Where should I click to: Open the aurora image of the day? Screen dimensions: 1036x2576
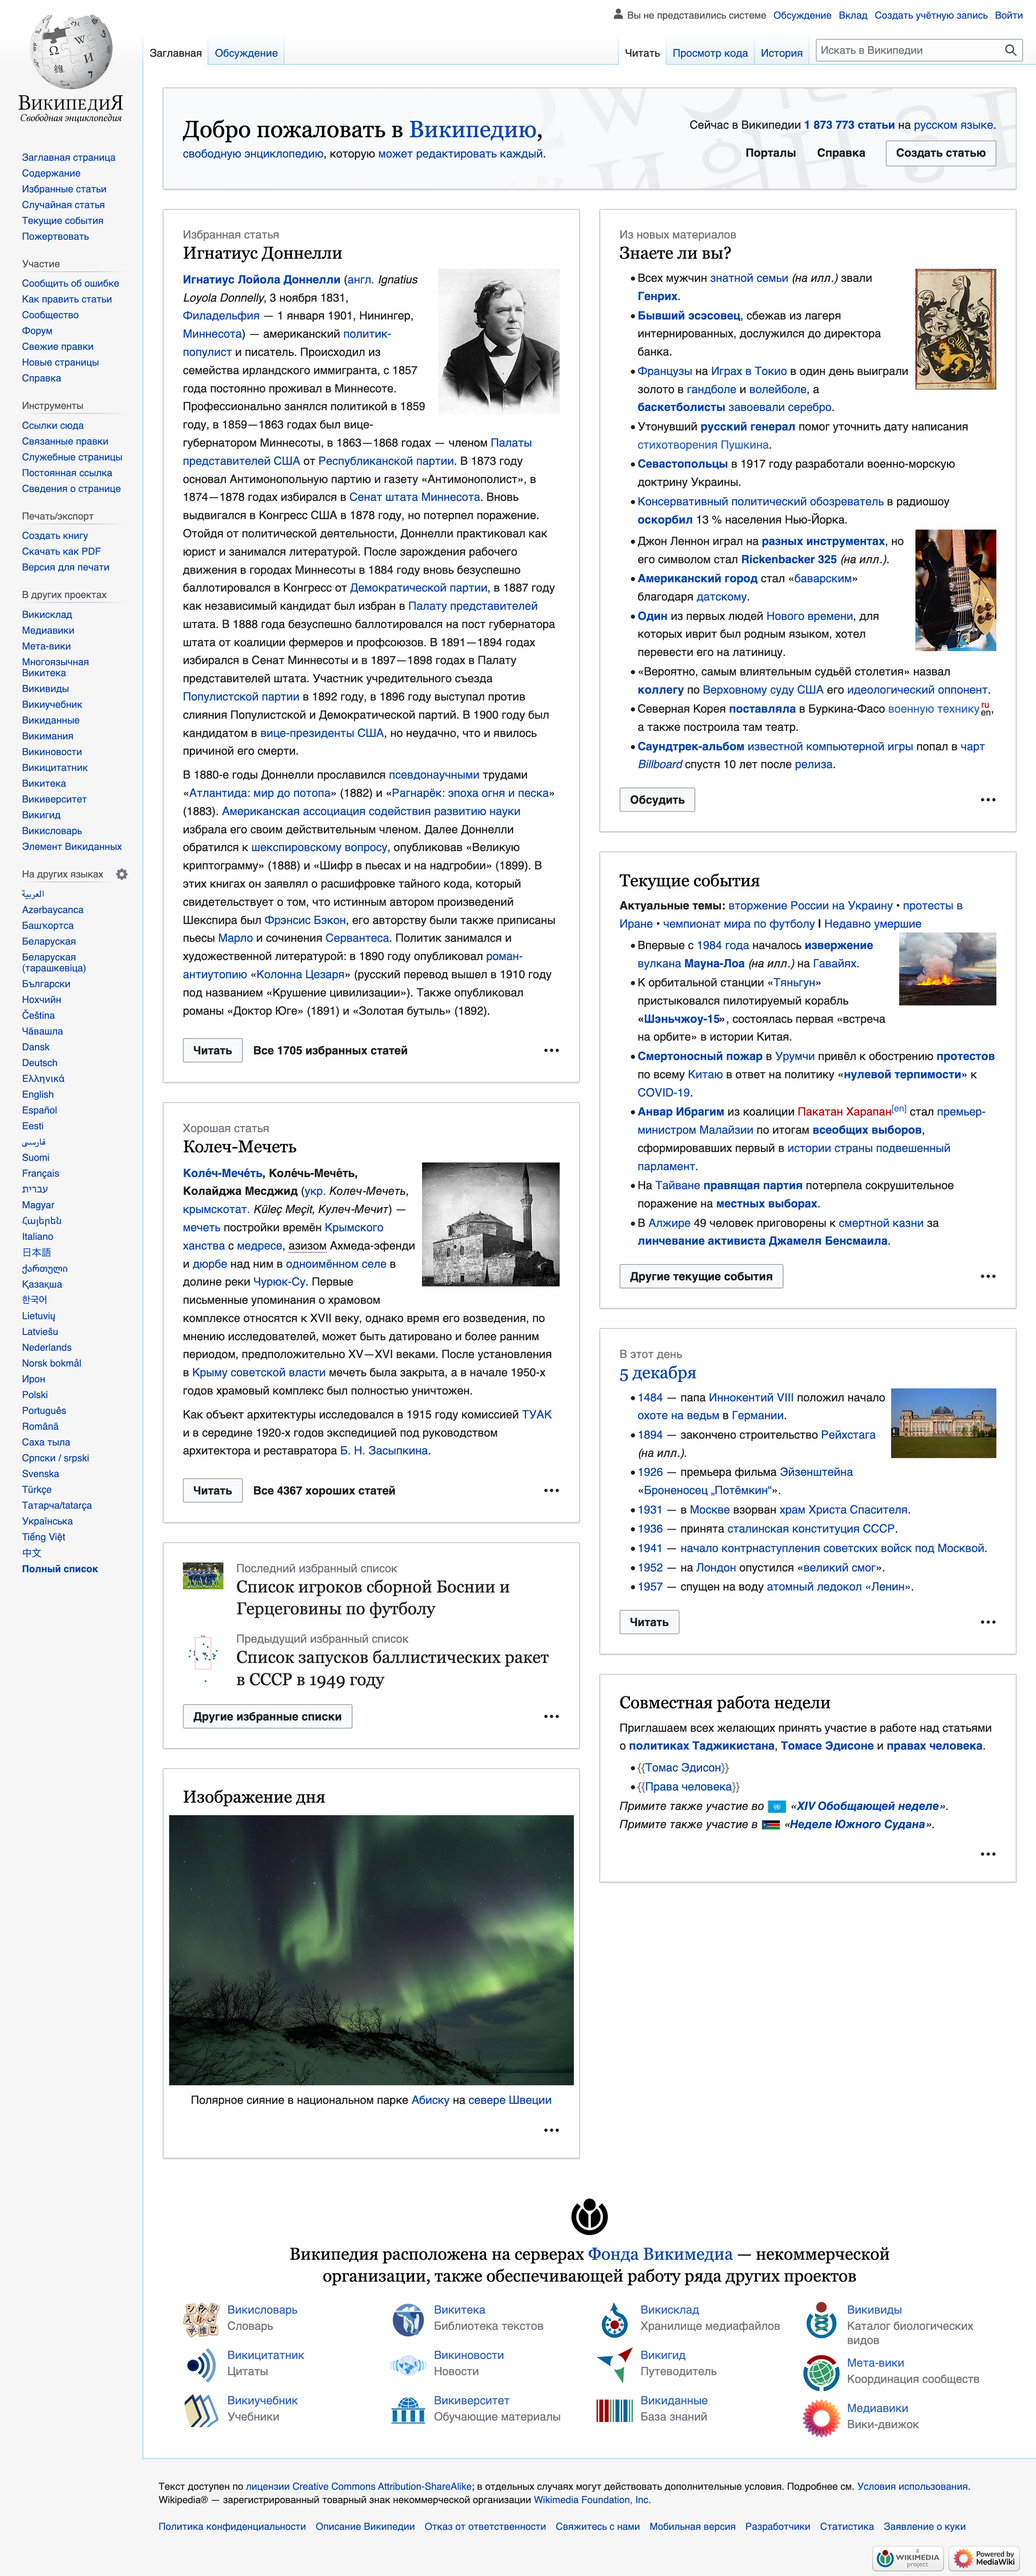(x=371, y=1950)
